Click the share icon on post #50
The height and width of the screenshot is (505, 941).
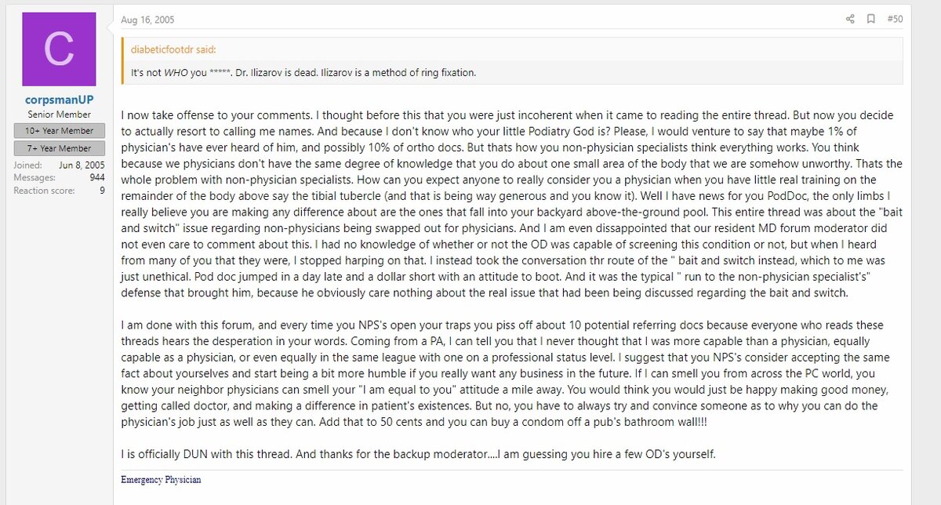[x=850, y=19]
